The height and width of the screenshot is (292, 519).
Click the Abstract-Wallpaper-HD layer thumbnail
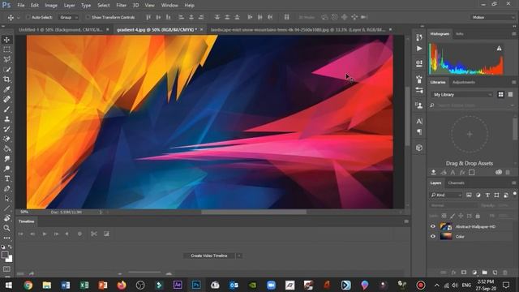pos(446,226)
